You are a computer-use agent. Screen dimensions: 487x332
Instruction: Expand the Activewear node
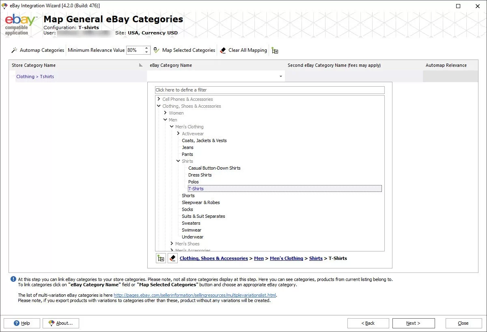tap(178, 133)
